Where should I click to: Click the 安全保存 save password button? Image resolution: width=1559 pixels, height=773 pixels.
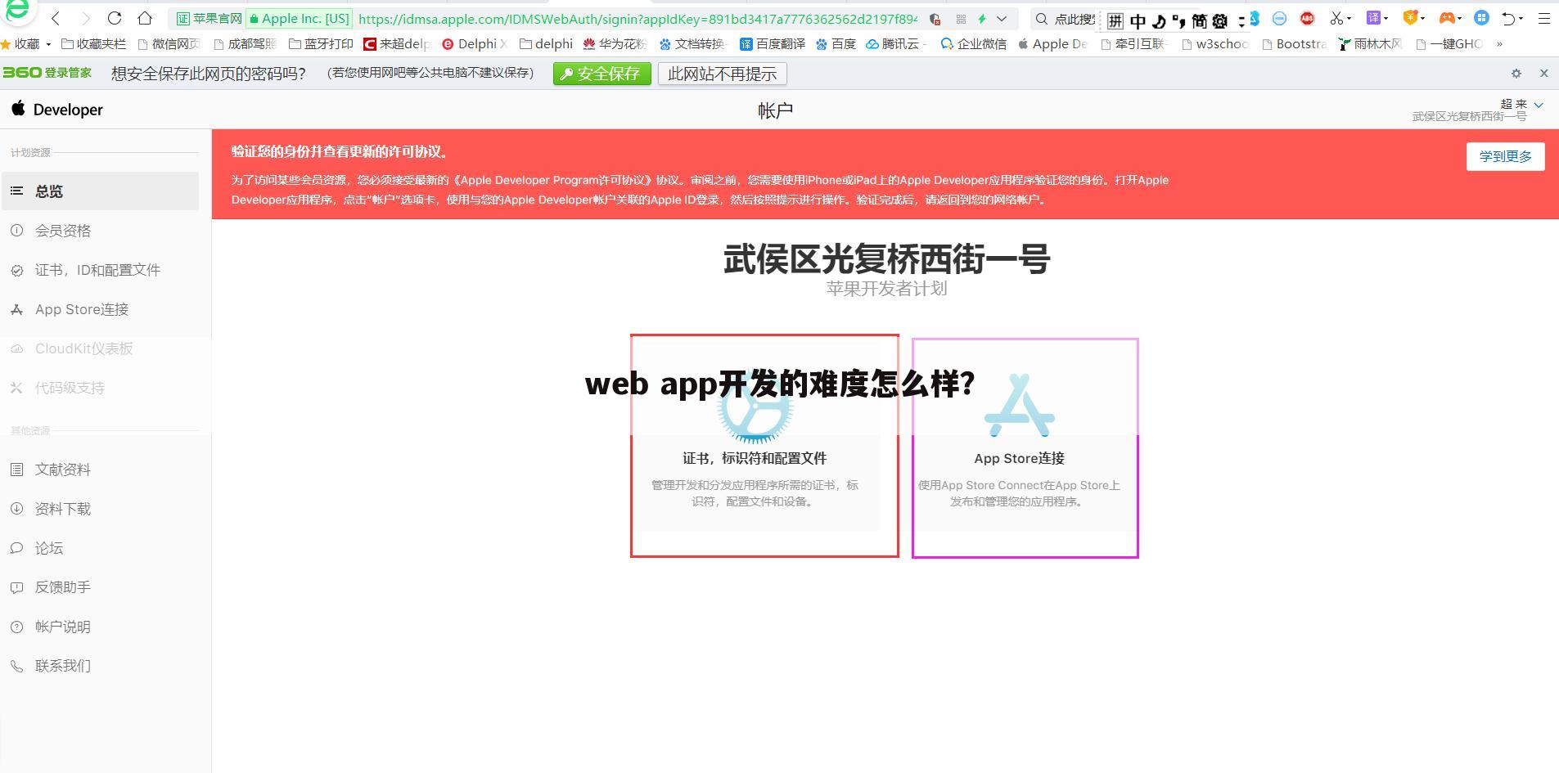click(x=602, y=74)
